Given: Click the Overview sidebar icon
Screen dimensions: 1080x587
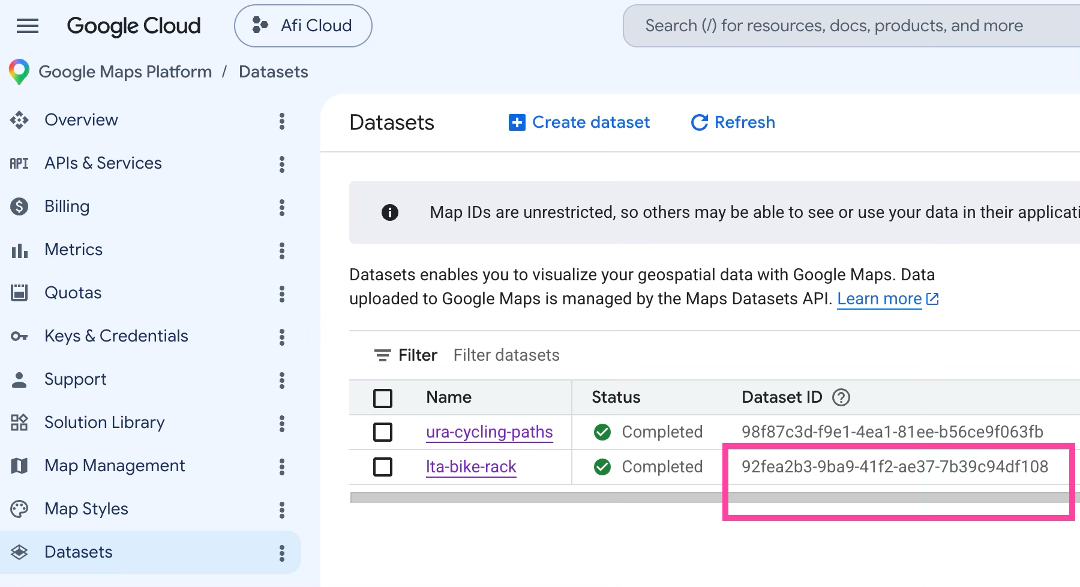Looking at the screenshot, I should click(19, 120).
